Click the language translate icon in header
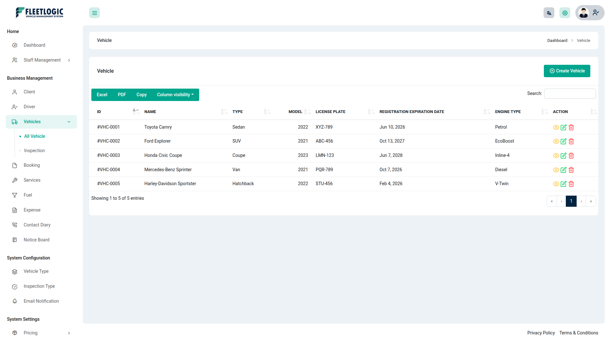Screen dimensions: 611x343 (x=549, y=13)
